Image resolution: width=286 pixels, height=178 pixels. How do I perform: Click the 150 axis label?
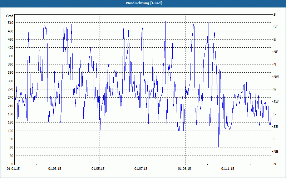tap(11, 122)
